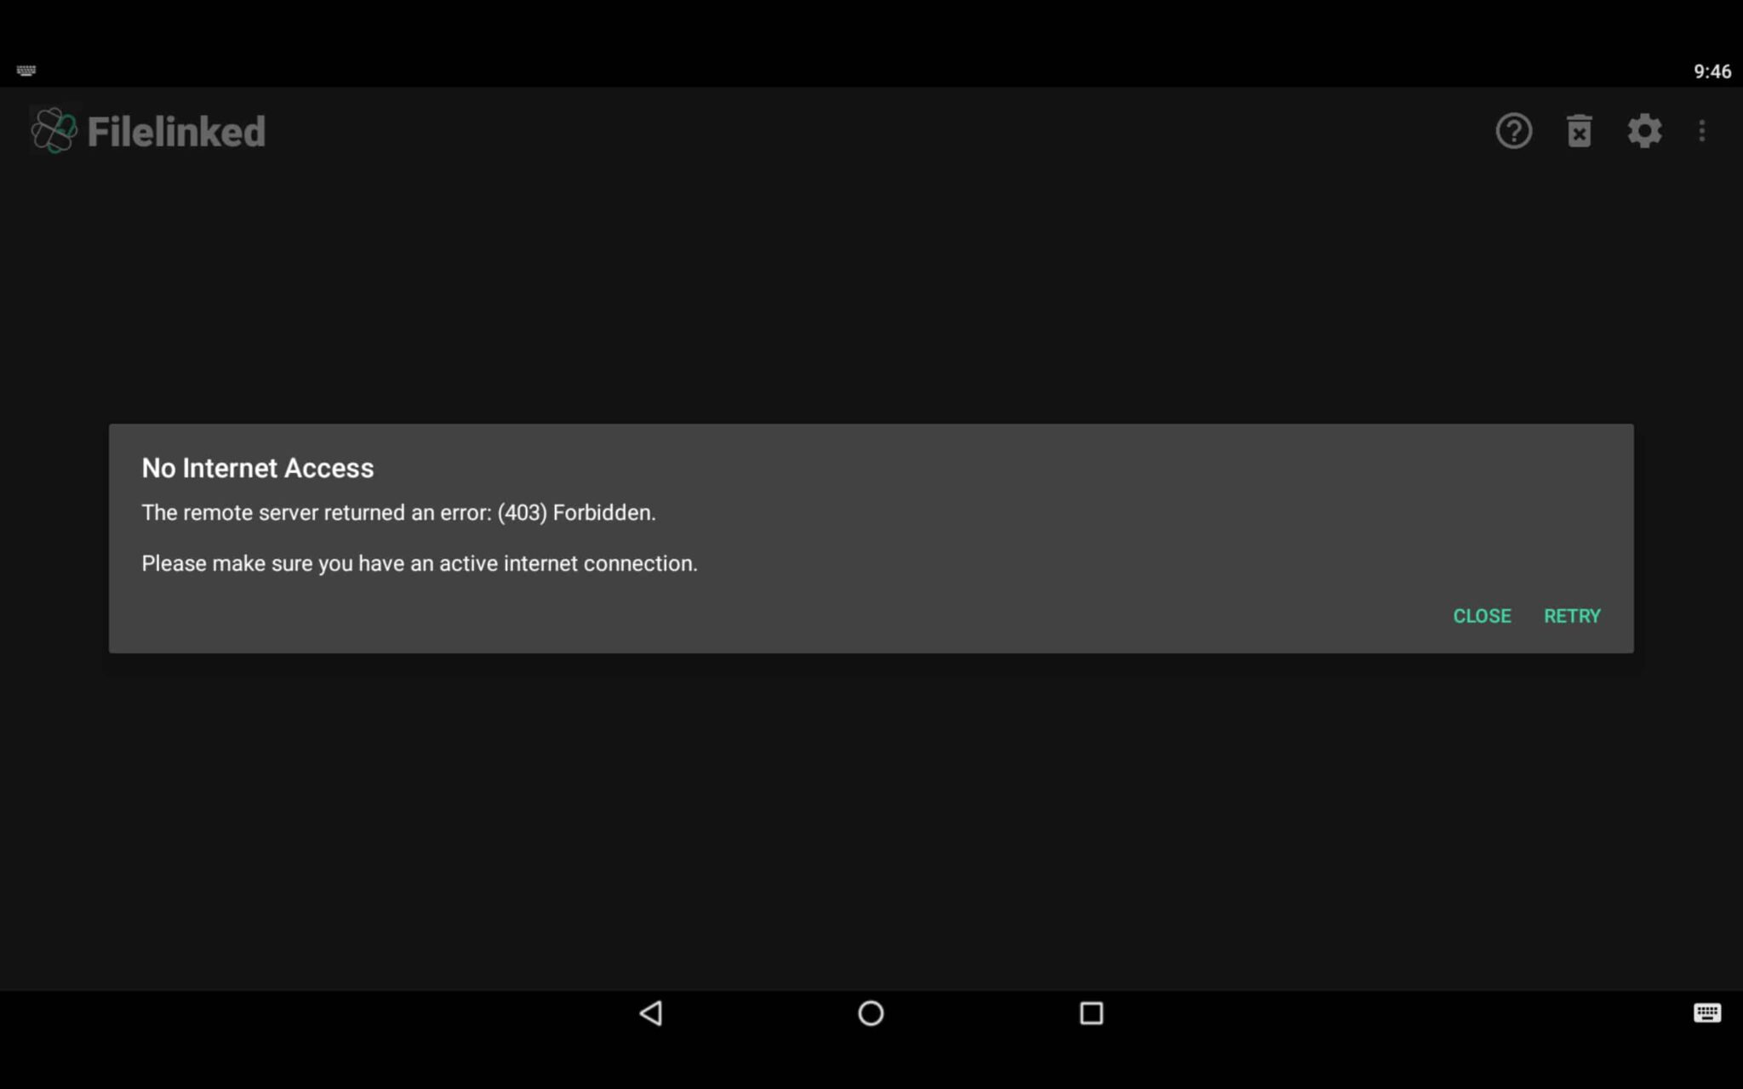Toggle internet connection settings

click(1644, 130)
